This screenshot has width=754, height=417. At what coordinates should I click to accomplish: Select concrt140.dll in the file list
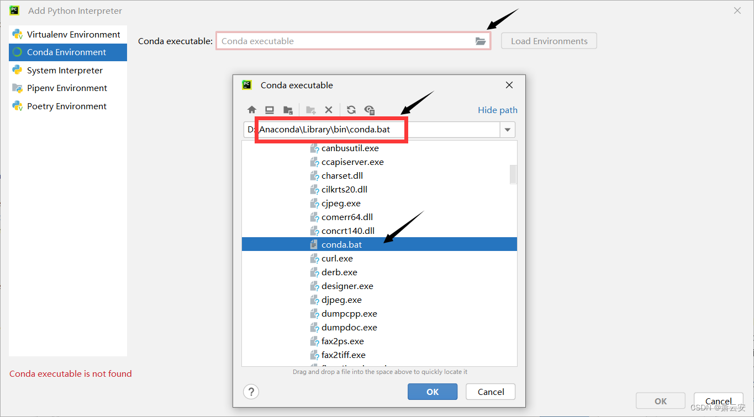point(379,231)
